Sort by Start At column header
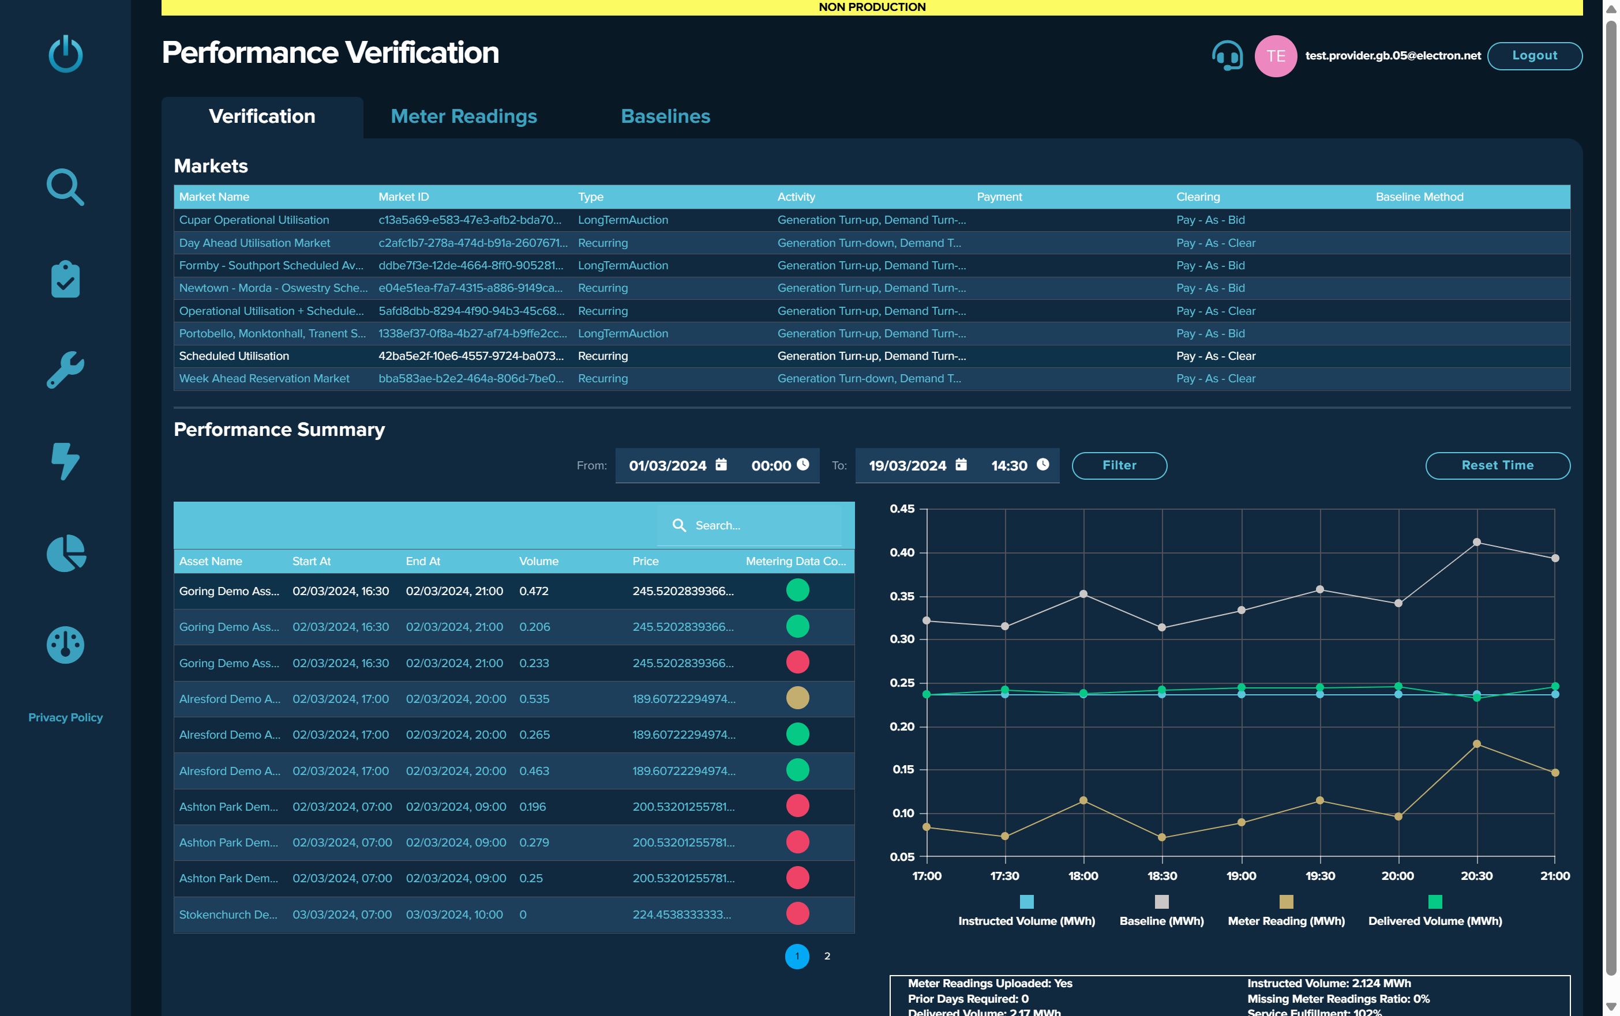The height and width of the screenshot is (1016, 1620). pos(311,561)
